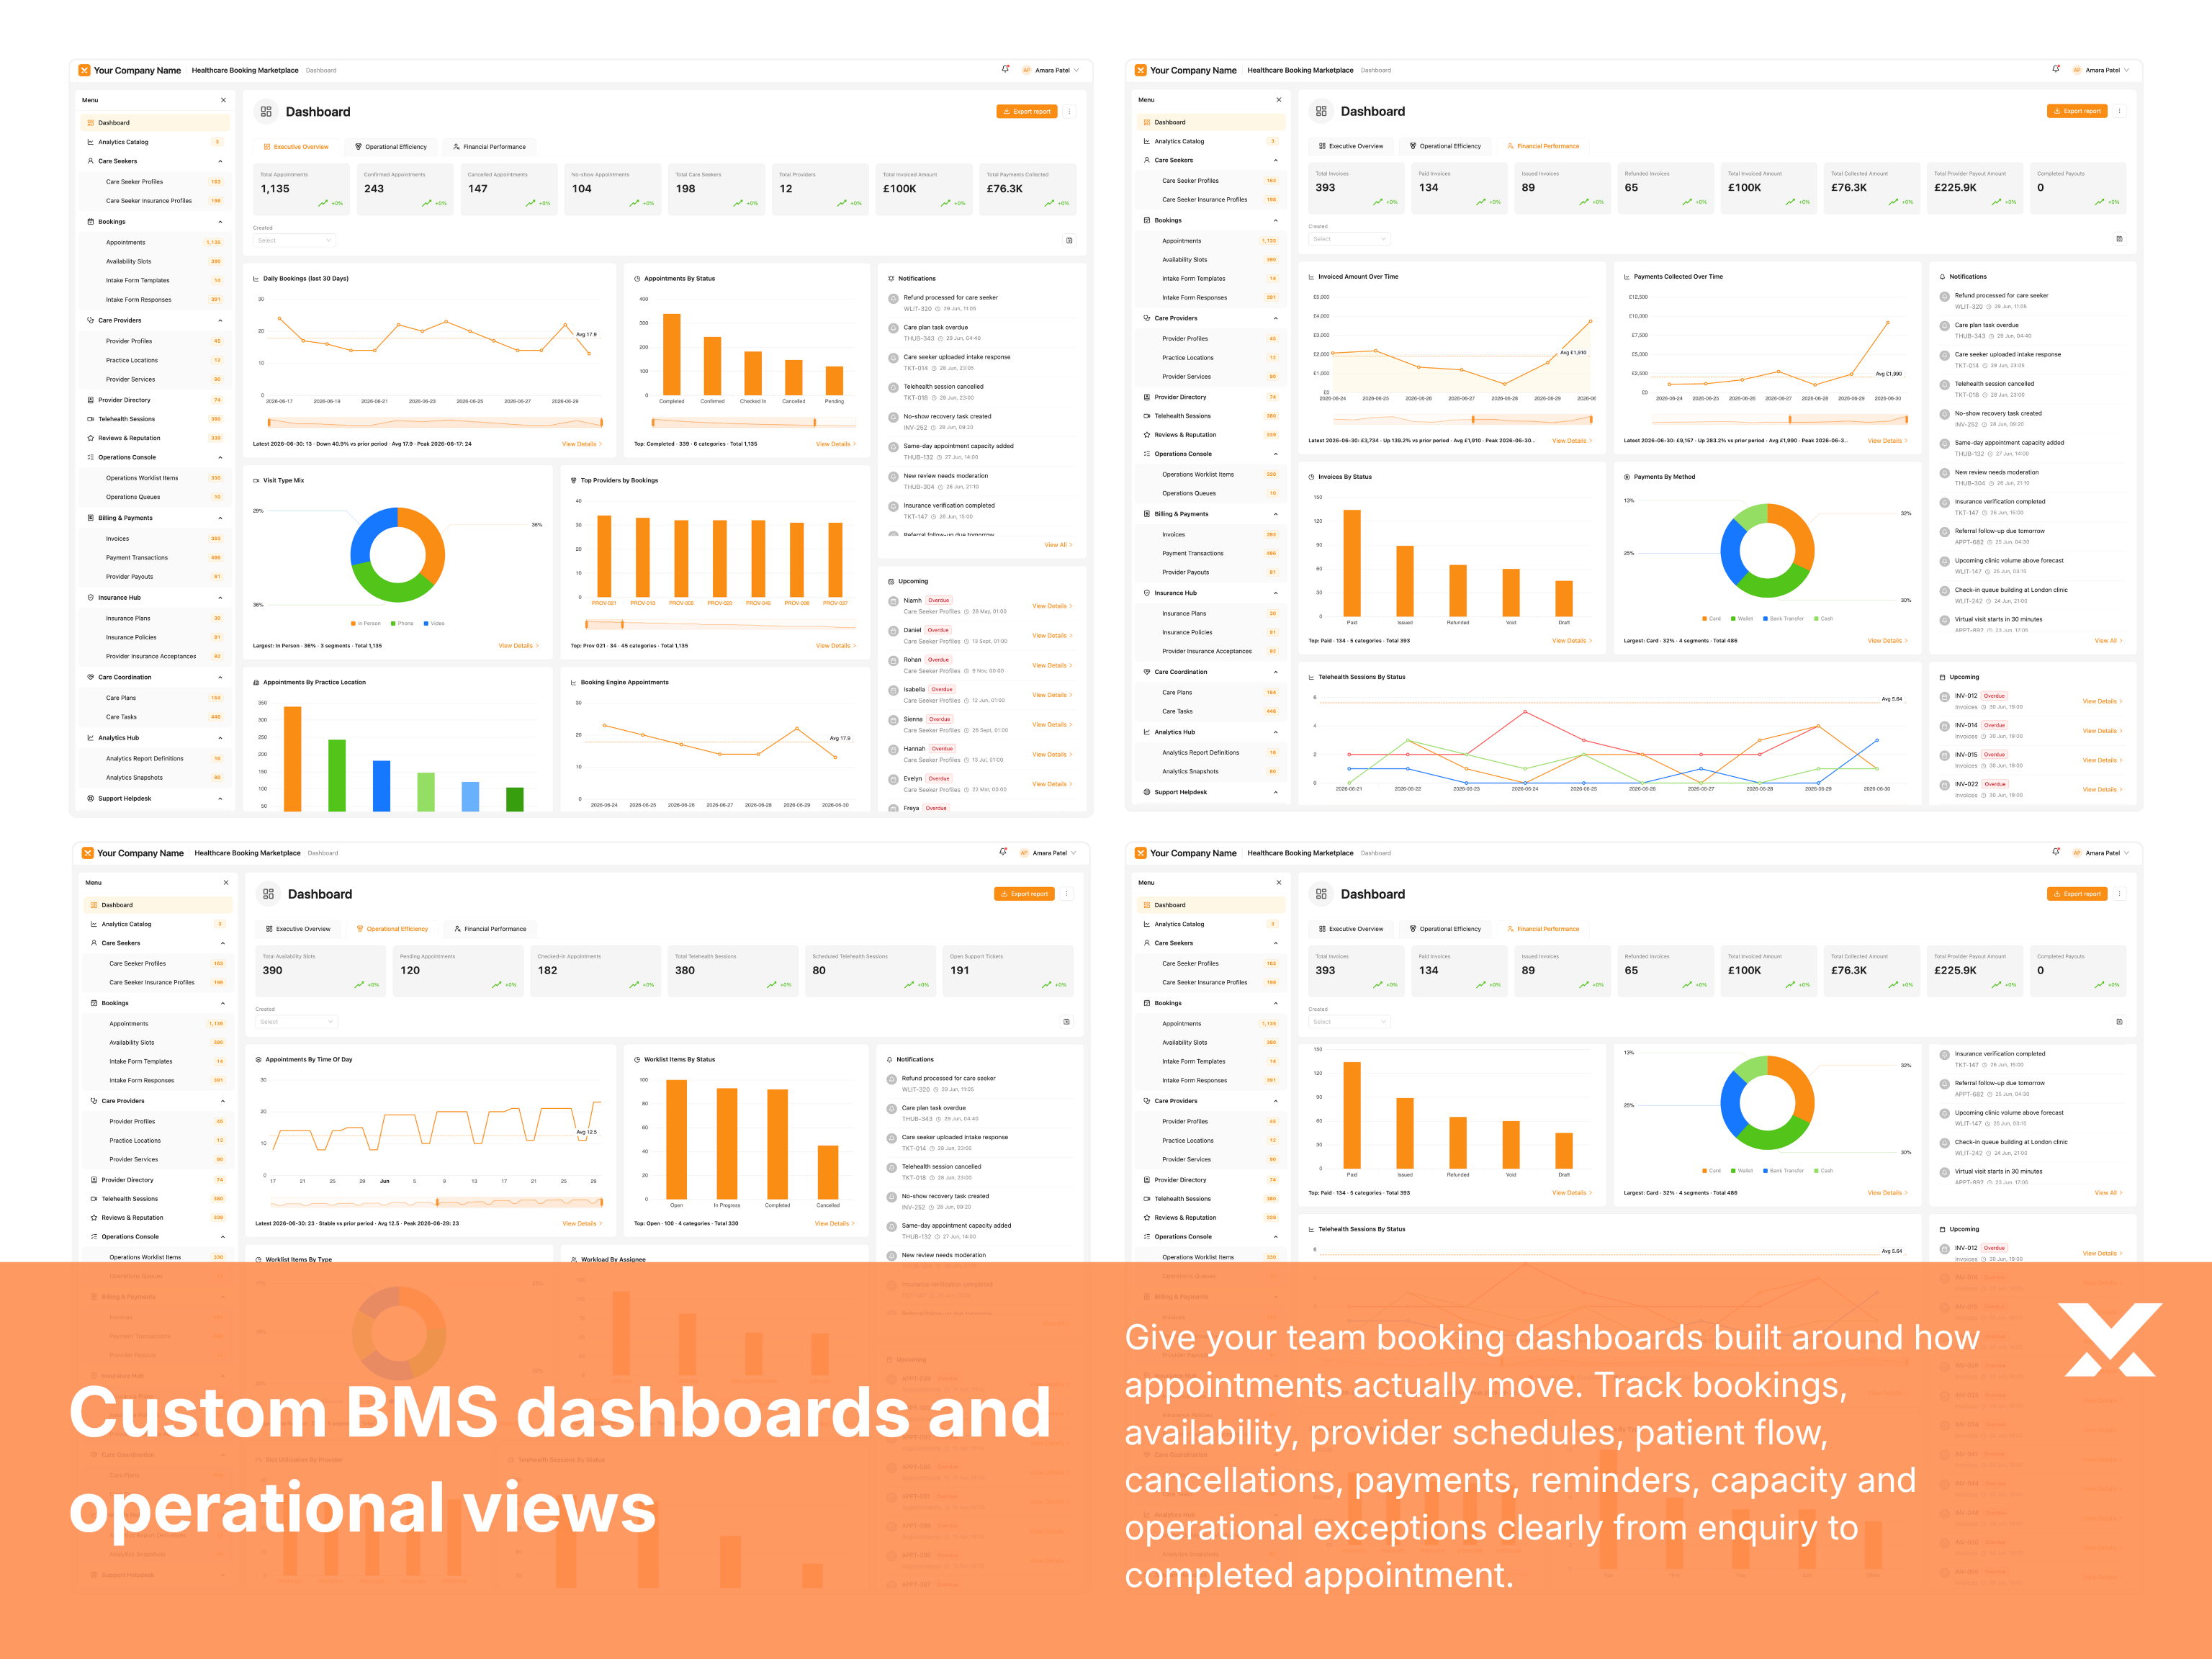The width and height of the screenshot is (2212, 1659).
Task: Open notification bell in Executive Overview screenshot header
Action: (1005, 69)
